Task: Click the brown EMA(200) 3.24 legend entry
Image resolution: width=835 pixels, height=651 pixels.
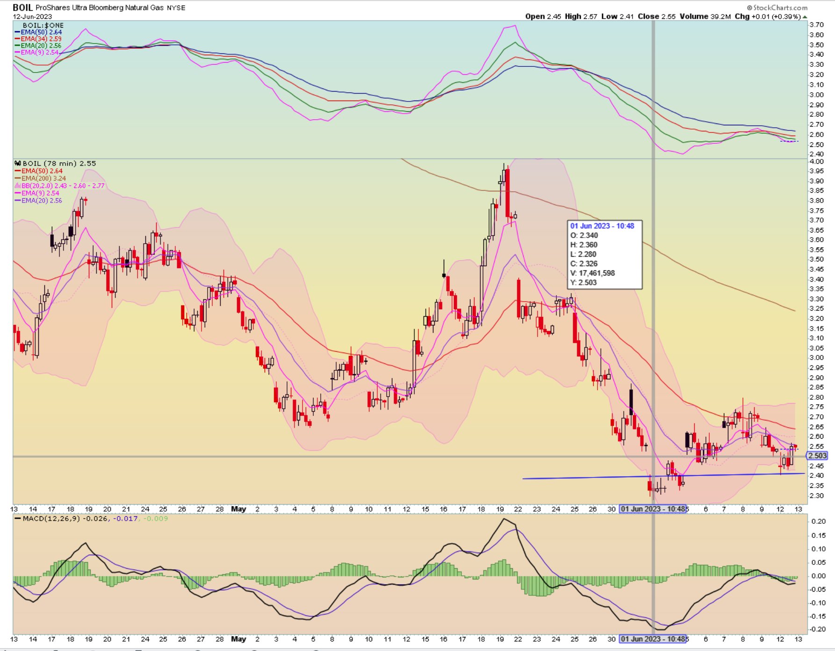Action: pos(43,178)
